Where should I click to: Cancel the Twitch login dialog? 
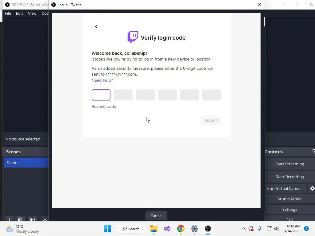tap(156, 216)
